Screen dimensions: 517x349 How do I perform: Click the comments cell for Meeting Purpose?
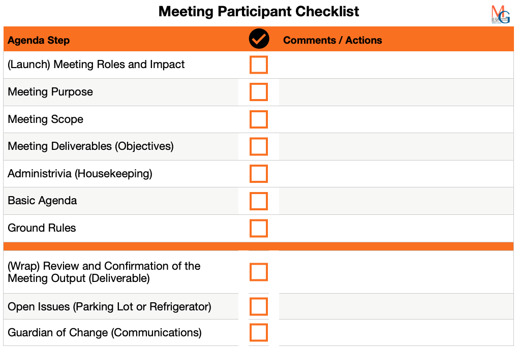click(x=397, y=92)
